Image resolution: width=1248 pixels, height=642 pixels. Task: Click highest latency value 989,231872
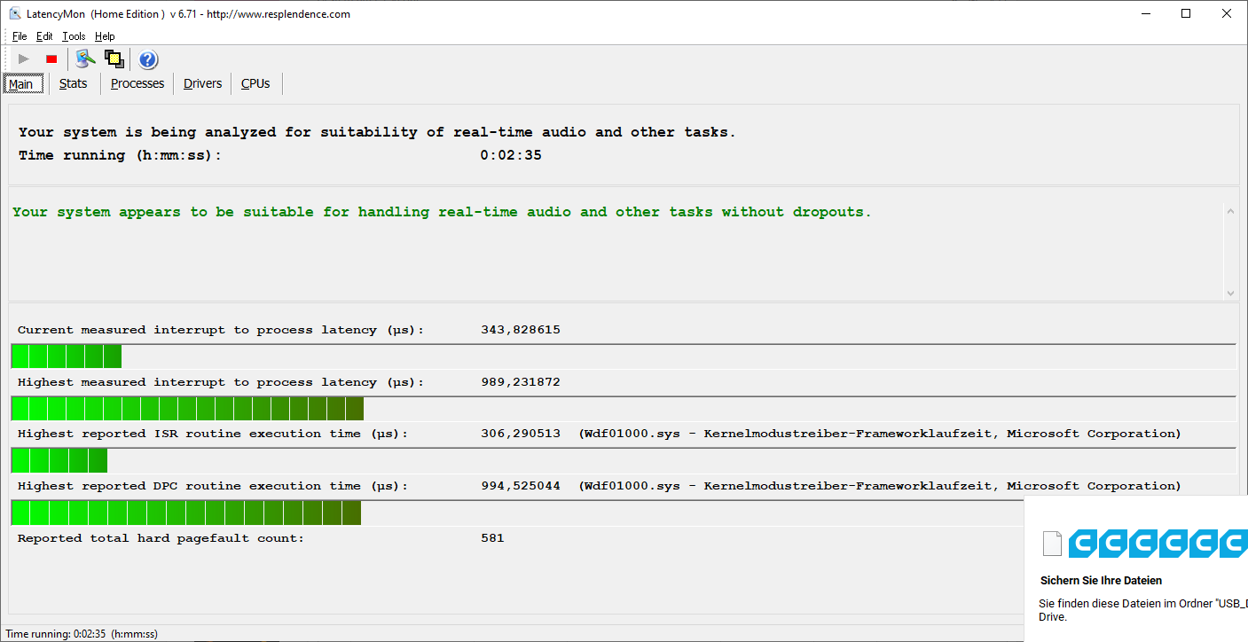[x=521, y=382]
